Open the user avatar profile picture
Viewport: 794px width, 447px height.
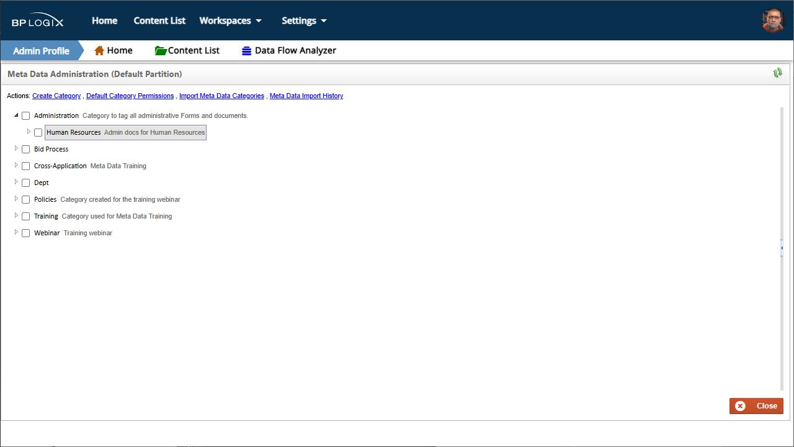(773, 20)
